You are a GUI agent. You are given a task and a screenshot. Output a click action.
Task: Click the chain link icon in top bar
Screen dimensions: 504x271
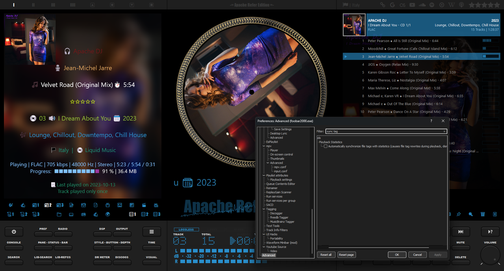pyautogui.click(x=382, y=5)
